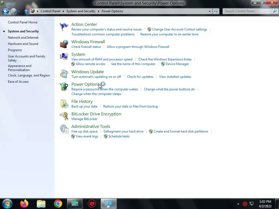Click View installed updates
The height and width of the screenshot is (209, 279).
pyautogui.click(x=175, y=77)
